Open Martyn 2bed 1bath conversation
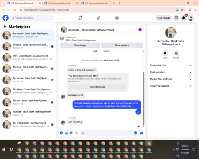The height and width of the screenshot is (159, 199). coord(28,69)
